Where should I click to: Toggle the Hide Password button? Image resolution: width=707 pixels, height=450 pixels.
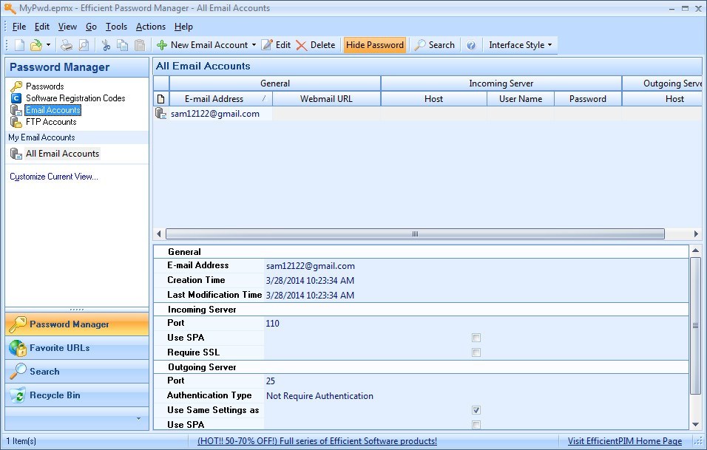[x=375, y=45]
